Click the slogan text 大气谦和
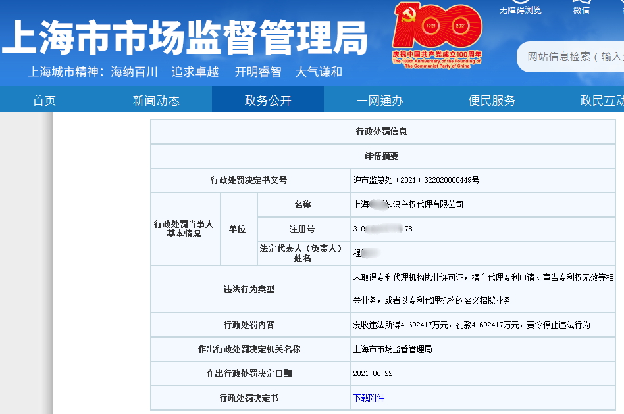Image resolution: width=624 pixels, height=414 pixels. pos(319,72)
